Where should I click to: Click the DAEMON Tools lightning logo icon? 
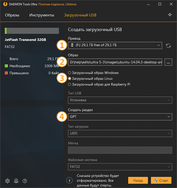click(5, 4)
